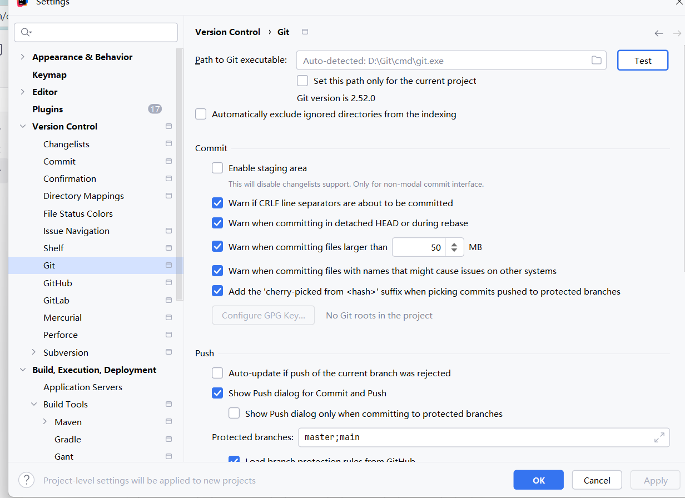Click project-level icon next to Shelf
This screenshot has width=685, height=498.
pos(168,248)
